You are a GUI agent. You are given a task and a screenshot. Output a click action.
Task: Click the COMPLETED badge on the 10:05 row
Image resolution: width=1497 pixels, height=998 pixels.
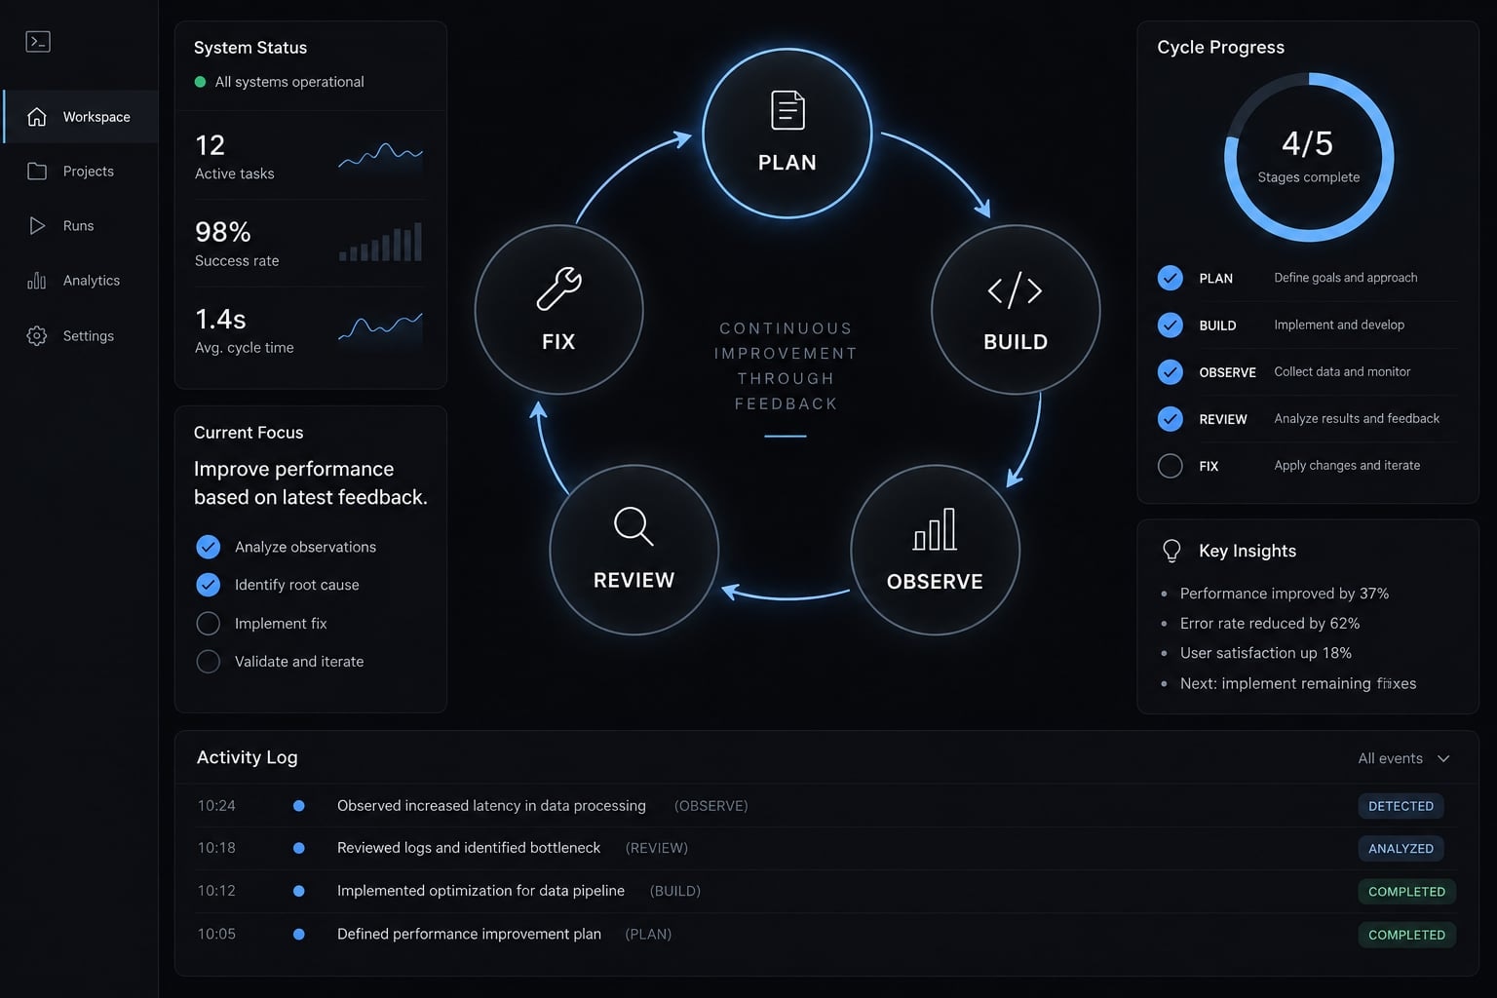click(x=1406, y=935)
